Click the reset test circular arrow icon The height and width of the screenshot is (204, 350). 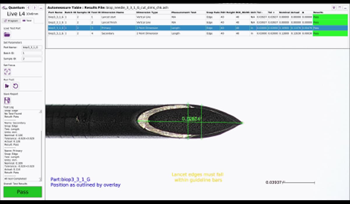(16, 86)
